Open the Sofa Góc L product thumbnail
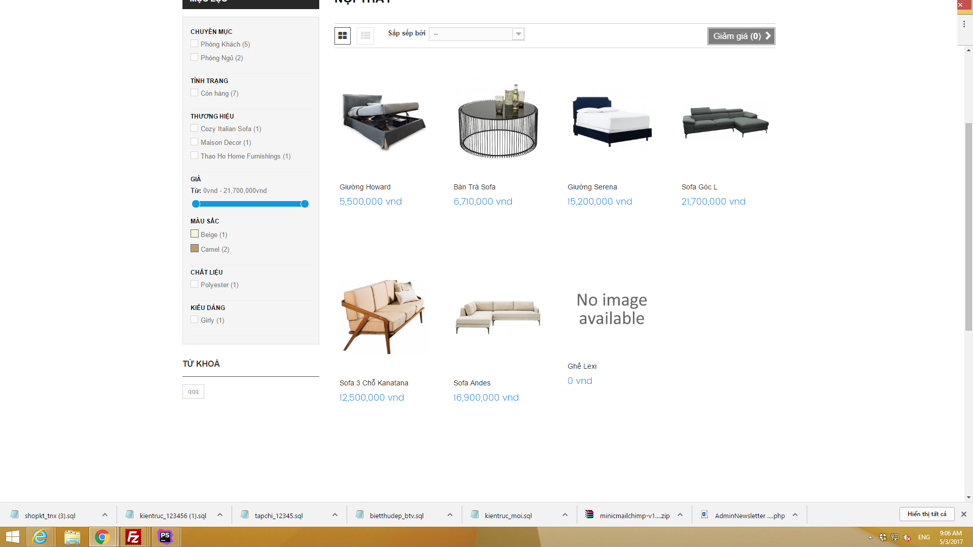This screenshot has height=547, width=973. 726,122
